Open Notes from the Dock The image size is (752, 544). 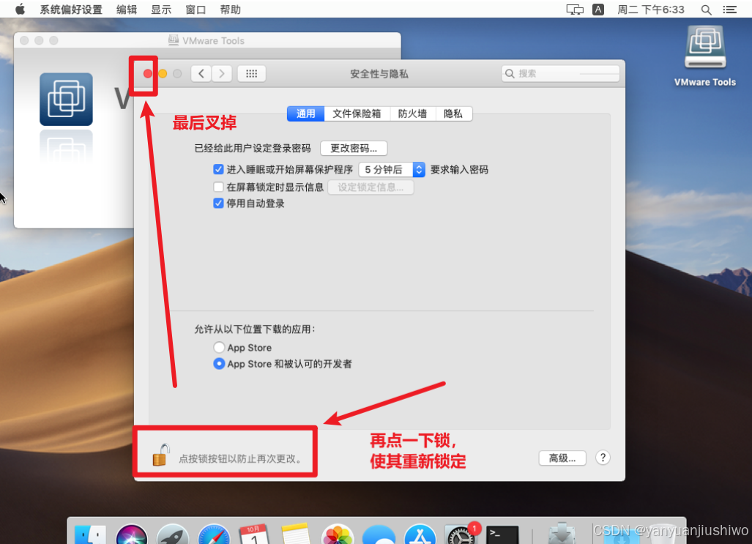click(x=296, y=534)
